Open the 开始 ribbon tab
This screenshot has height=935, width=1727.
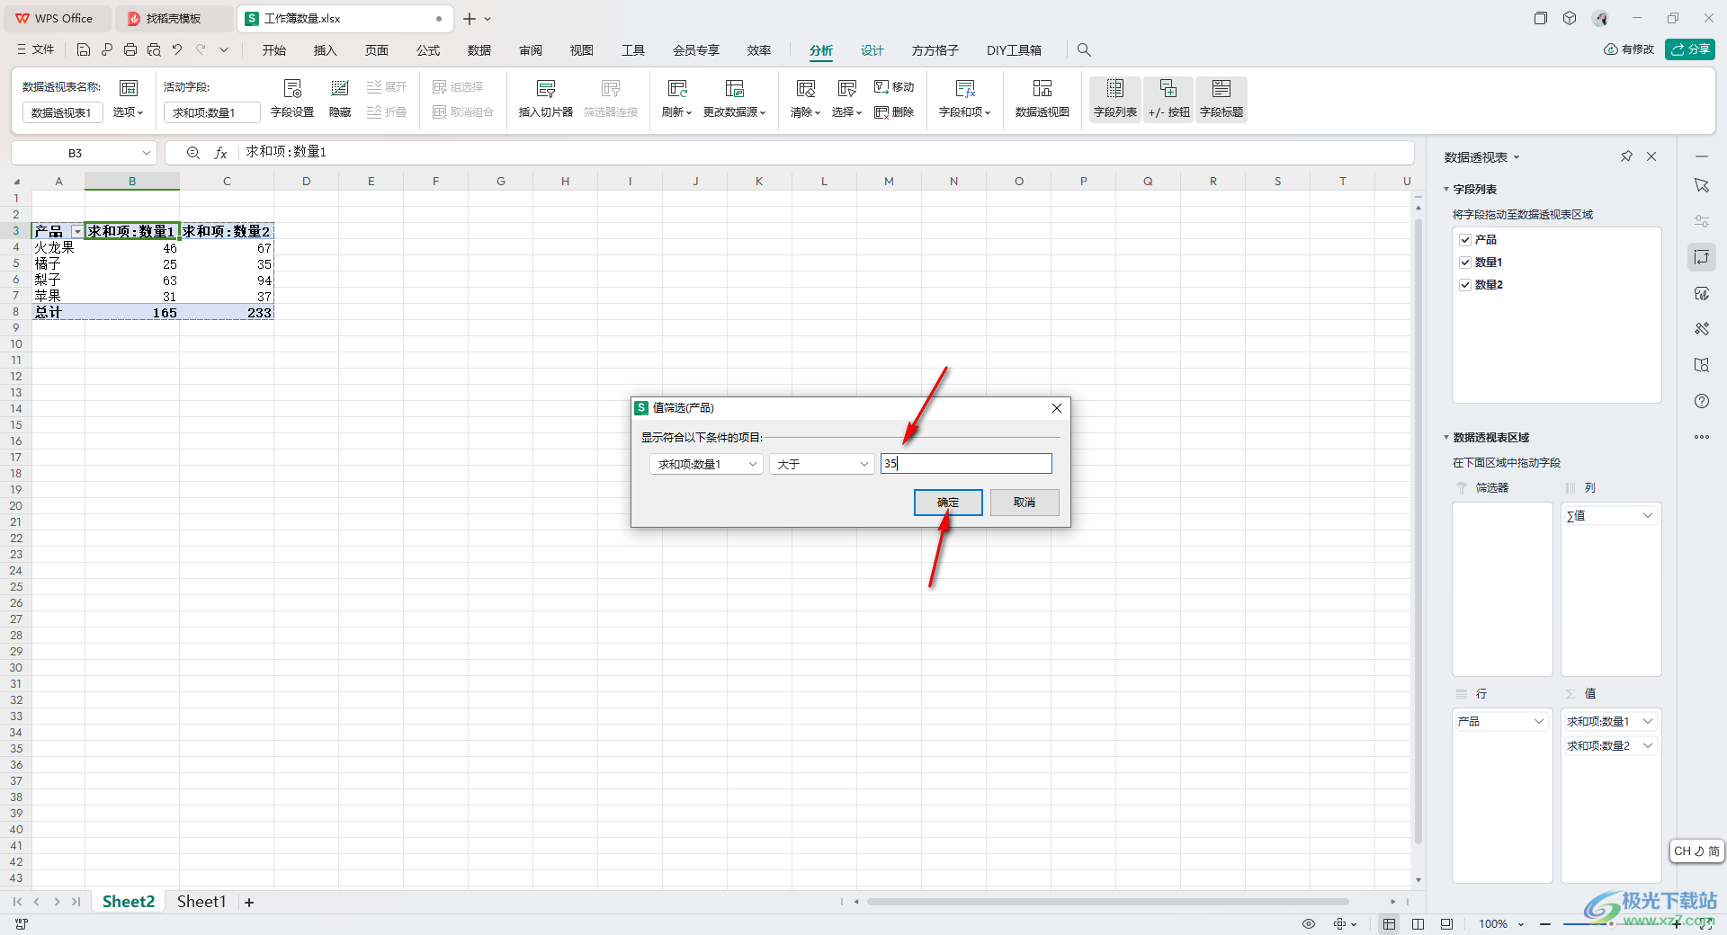coord(274,50)
